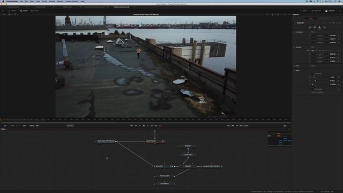The width and height of the screenshot is (343, 193).
Task: Collapse the Rotation section
Action: [294, 47]
